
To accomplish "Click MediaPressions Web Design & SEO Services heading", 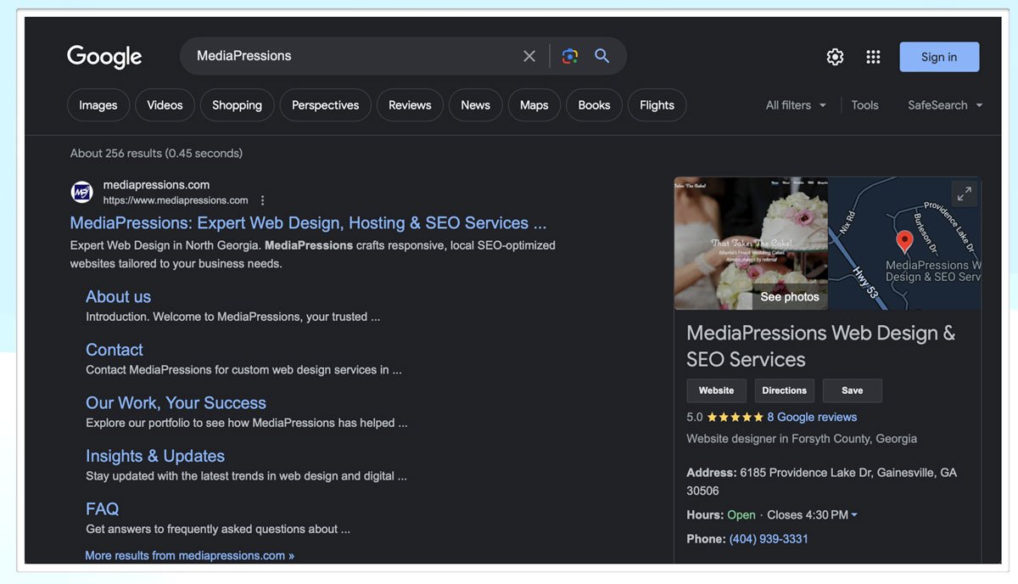I will 820,345.
